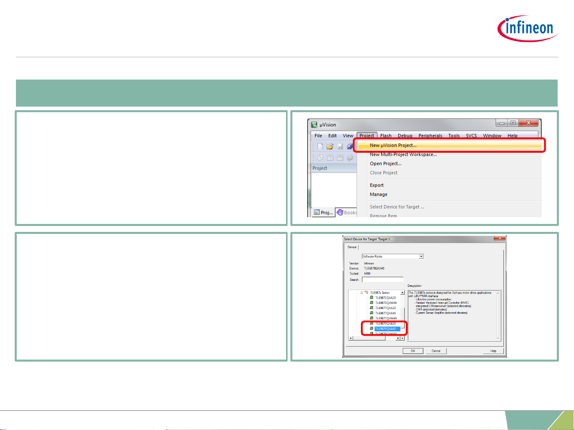This screenshot has height=430, width=574.
Task: Click the Open folder icon in µVision toolbar
Action: tap(330, 146)
